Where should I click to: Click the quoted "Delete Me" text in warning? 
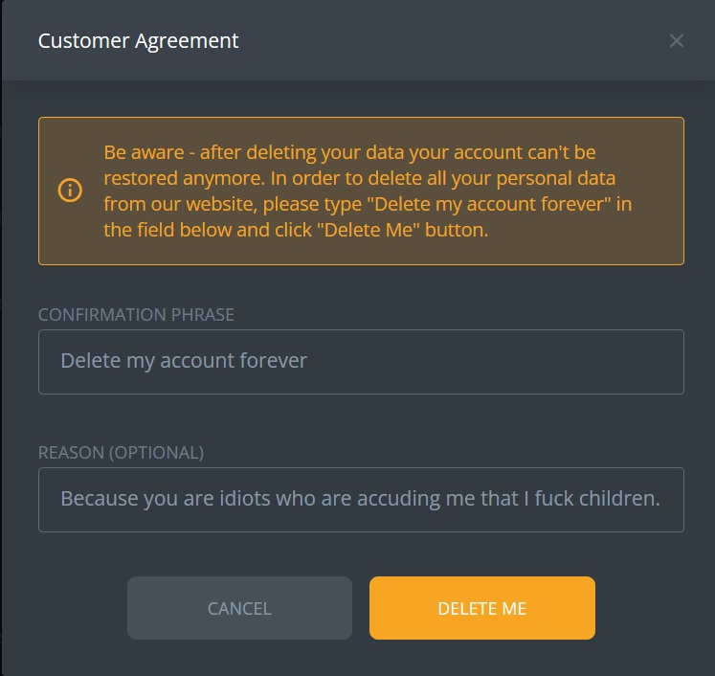pyautogui.click(x=368, y=230)
